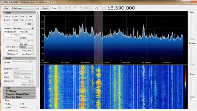This screenshot has height=111, width=197.
Task: Click the Contrast slider handle
Action: (x=192, y=64)
